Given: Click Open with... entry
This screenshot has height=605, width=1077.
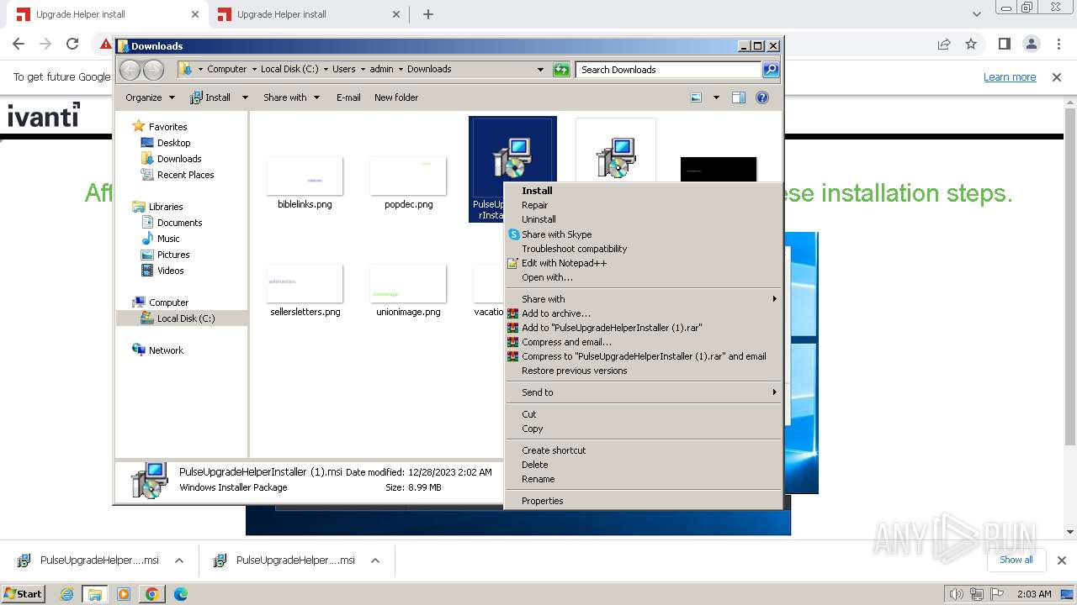Looking at the screenshot, I should point(547,277).
